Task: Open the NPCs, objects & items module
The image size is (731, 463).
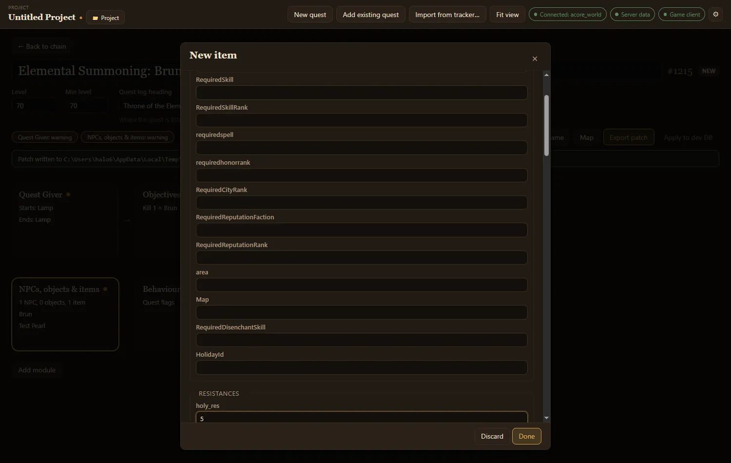Action: coord(65,314)
